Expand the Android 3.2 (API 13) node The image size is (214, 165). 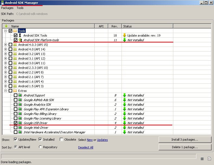[x=5, y=54]
